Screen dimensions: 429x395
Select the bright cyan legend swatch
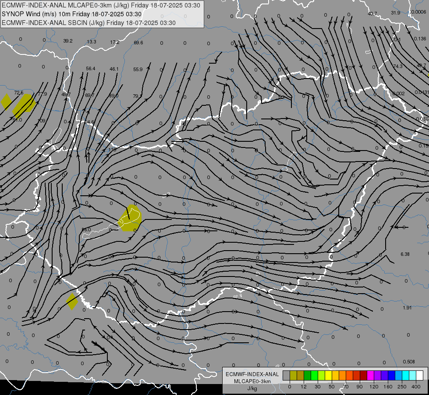(x=406, y=375)
